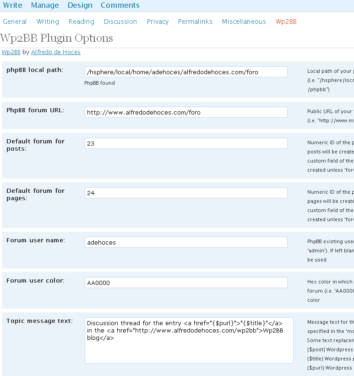The image size is (354, 376).
Task: Click the 'Forum user name:' label
Action: coord(36,240)
